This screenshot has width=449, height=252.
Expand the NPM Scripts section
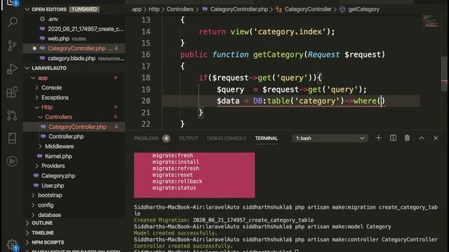click(x=74, y=242)
